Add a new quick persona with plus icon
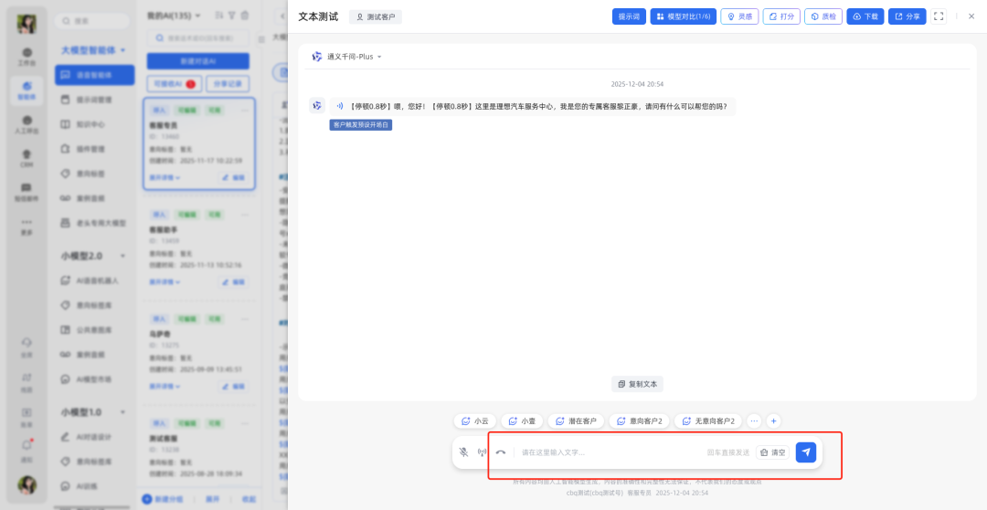 pyautogui.click(x=774, y=421)
